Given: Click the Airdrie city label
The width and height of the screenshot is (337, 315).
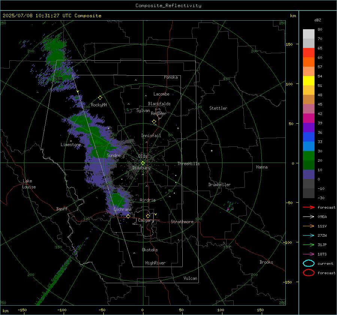Looking at the screenshot, I should click(148, 200).
